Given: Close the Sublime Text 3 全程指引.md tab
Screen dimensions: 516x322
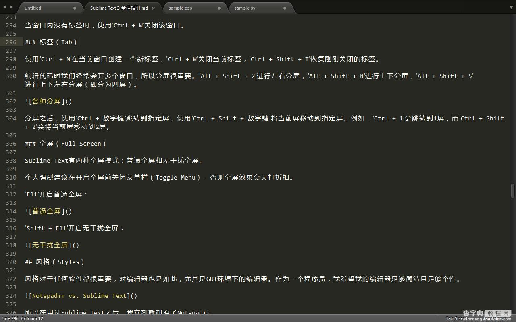Looking at the screenshot, I should tap(153, 8).
